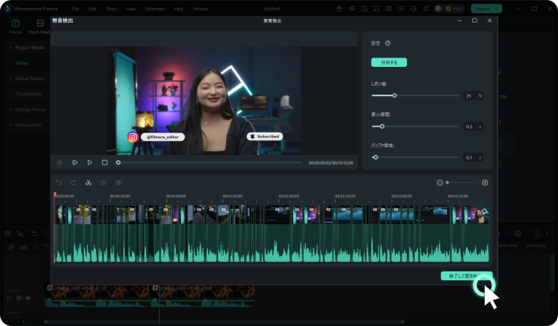
Task: Click the headset support icon
Action: tap(413, 9)
